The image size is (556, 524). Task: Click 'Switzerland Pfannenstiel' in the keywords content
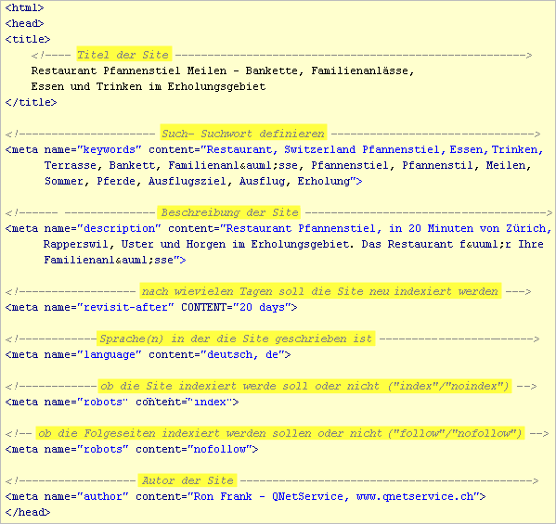pos(362,149)
